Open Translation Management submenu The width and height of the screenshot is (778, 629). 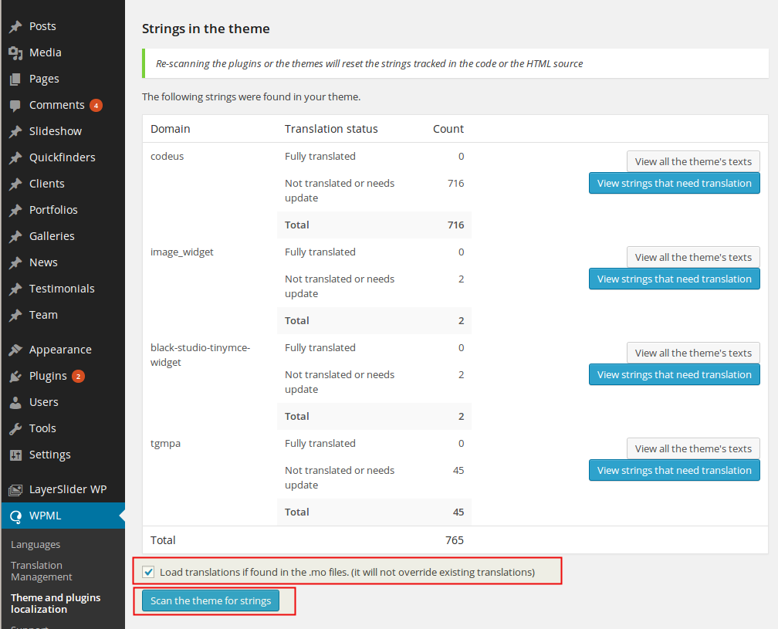point(41,571)
